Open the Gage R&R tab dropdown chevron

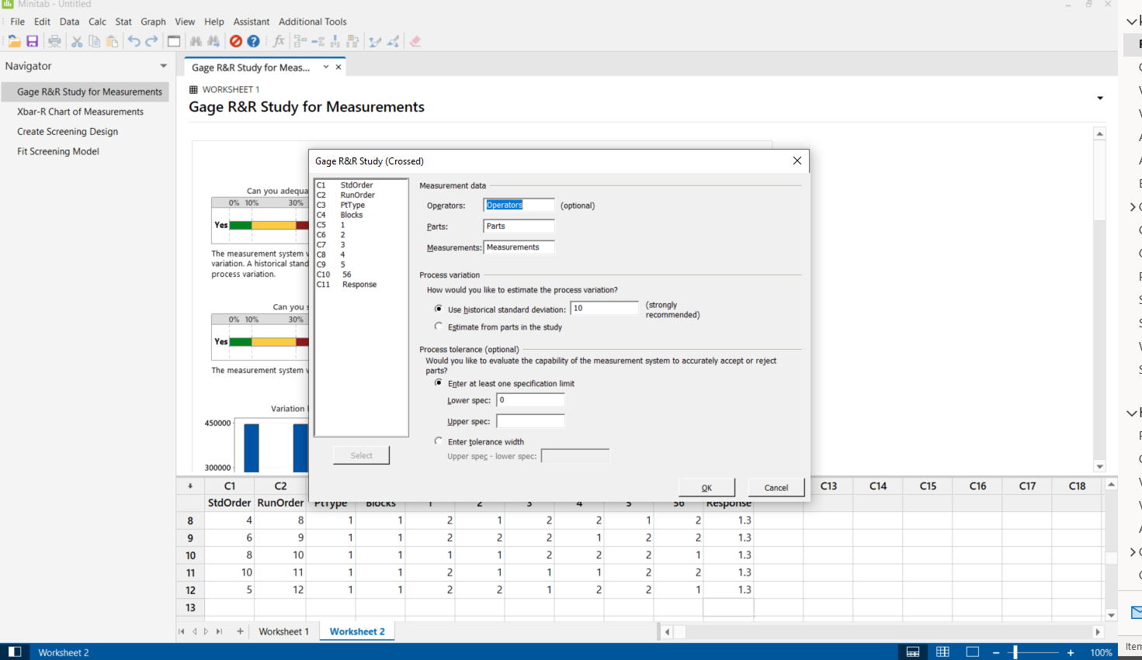click(326, 67)
